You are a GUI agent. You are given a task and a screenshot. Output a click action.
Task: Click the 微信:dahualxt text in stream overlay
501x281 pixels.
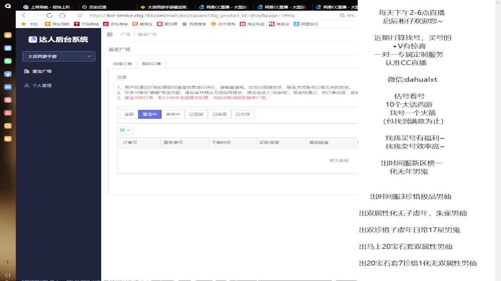point(412,79)
